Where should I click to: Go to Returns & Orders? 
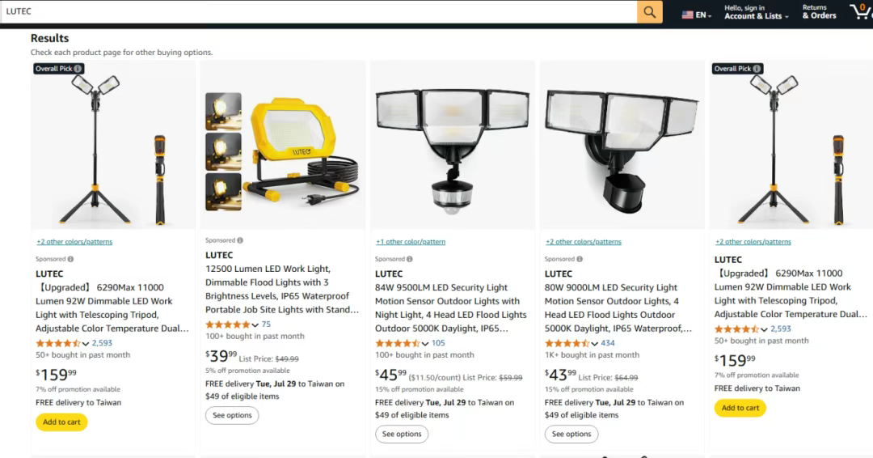tap(819, 12)
